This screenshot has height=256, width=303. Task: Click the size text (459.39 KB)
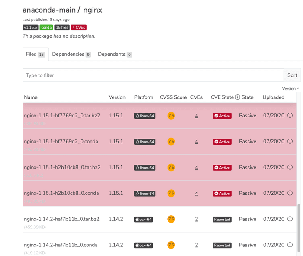coord(35,227)
